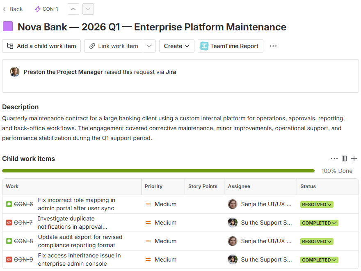The image size is (361, 271).
Task: Navigate to previous work item with up chevron
Action: 73,9
